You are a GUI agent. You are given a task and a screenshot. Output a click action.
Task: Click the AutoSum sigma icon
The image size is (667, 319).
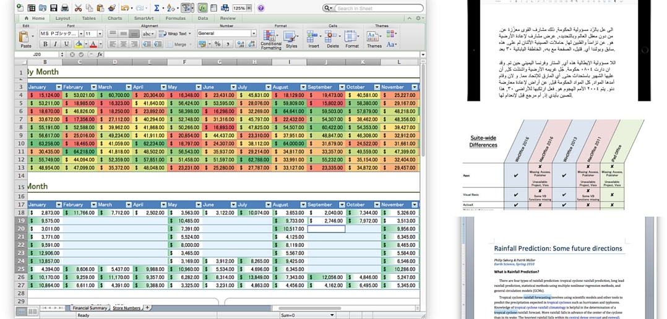coord(156,8)
